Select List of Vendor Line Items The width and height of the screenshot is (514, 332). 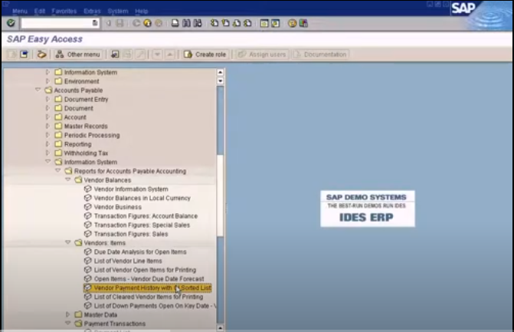point(128,261)
